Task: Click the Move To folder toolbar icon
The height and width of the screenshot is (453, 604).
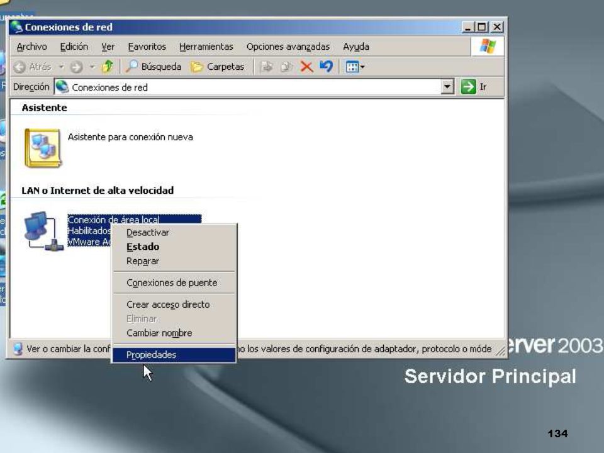Action: coord(267,67)
